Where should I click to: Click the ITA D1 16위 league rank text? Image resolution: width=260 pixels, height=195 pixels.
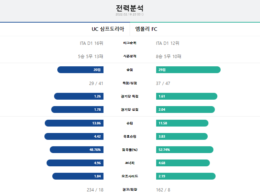tap(92, 43)
